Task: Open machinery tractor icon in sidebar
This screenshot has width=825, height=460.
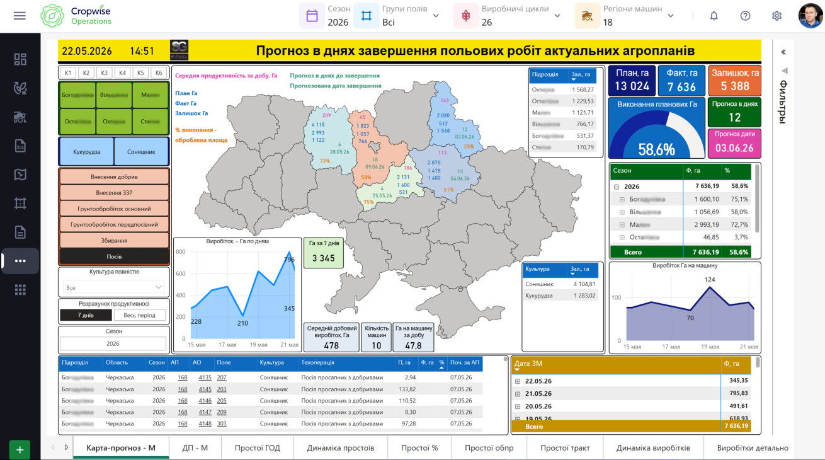Action: (20, 117)
